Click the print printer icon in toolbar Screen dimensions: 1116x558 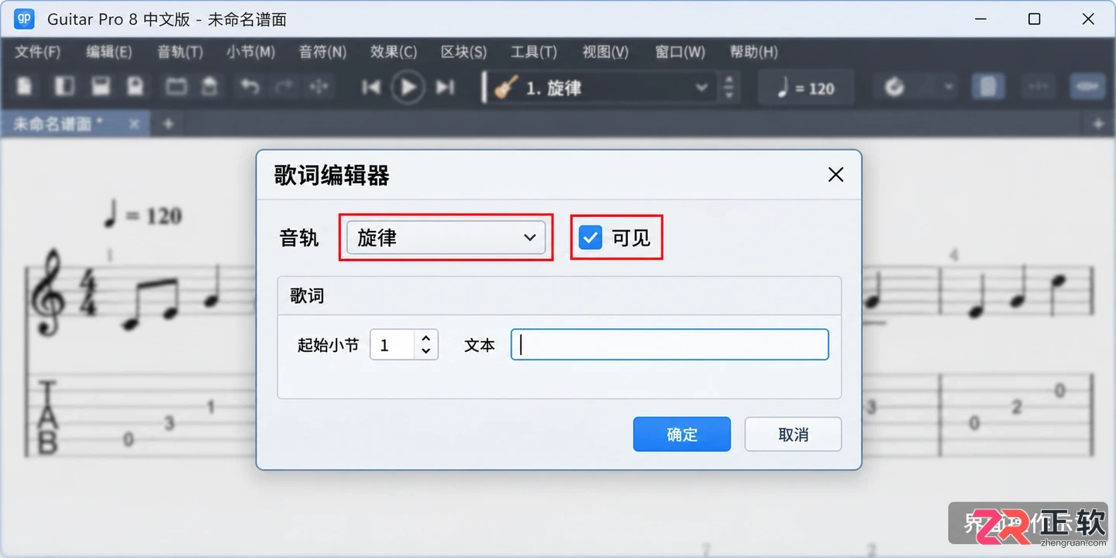210,86
